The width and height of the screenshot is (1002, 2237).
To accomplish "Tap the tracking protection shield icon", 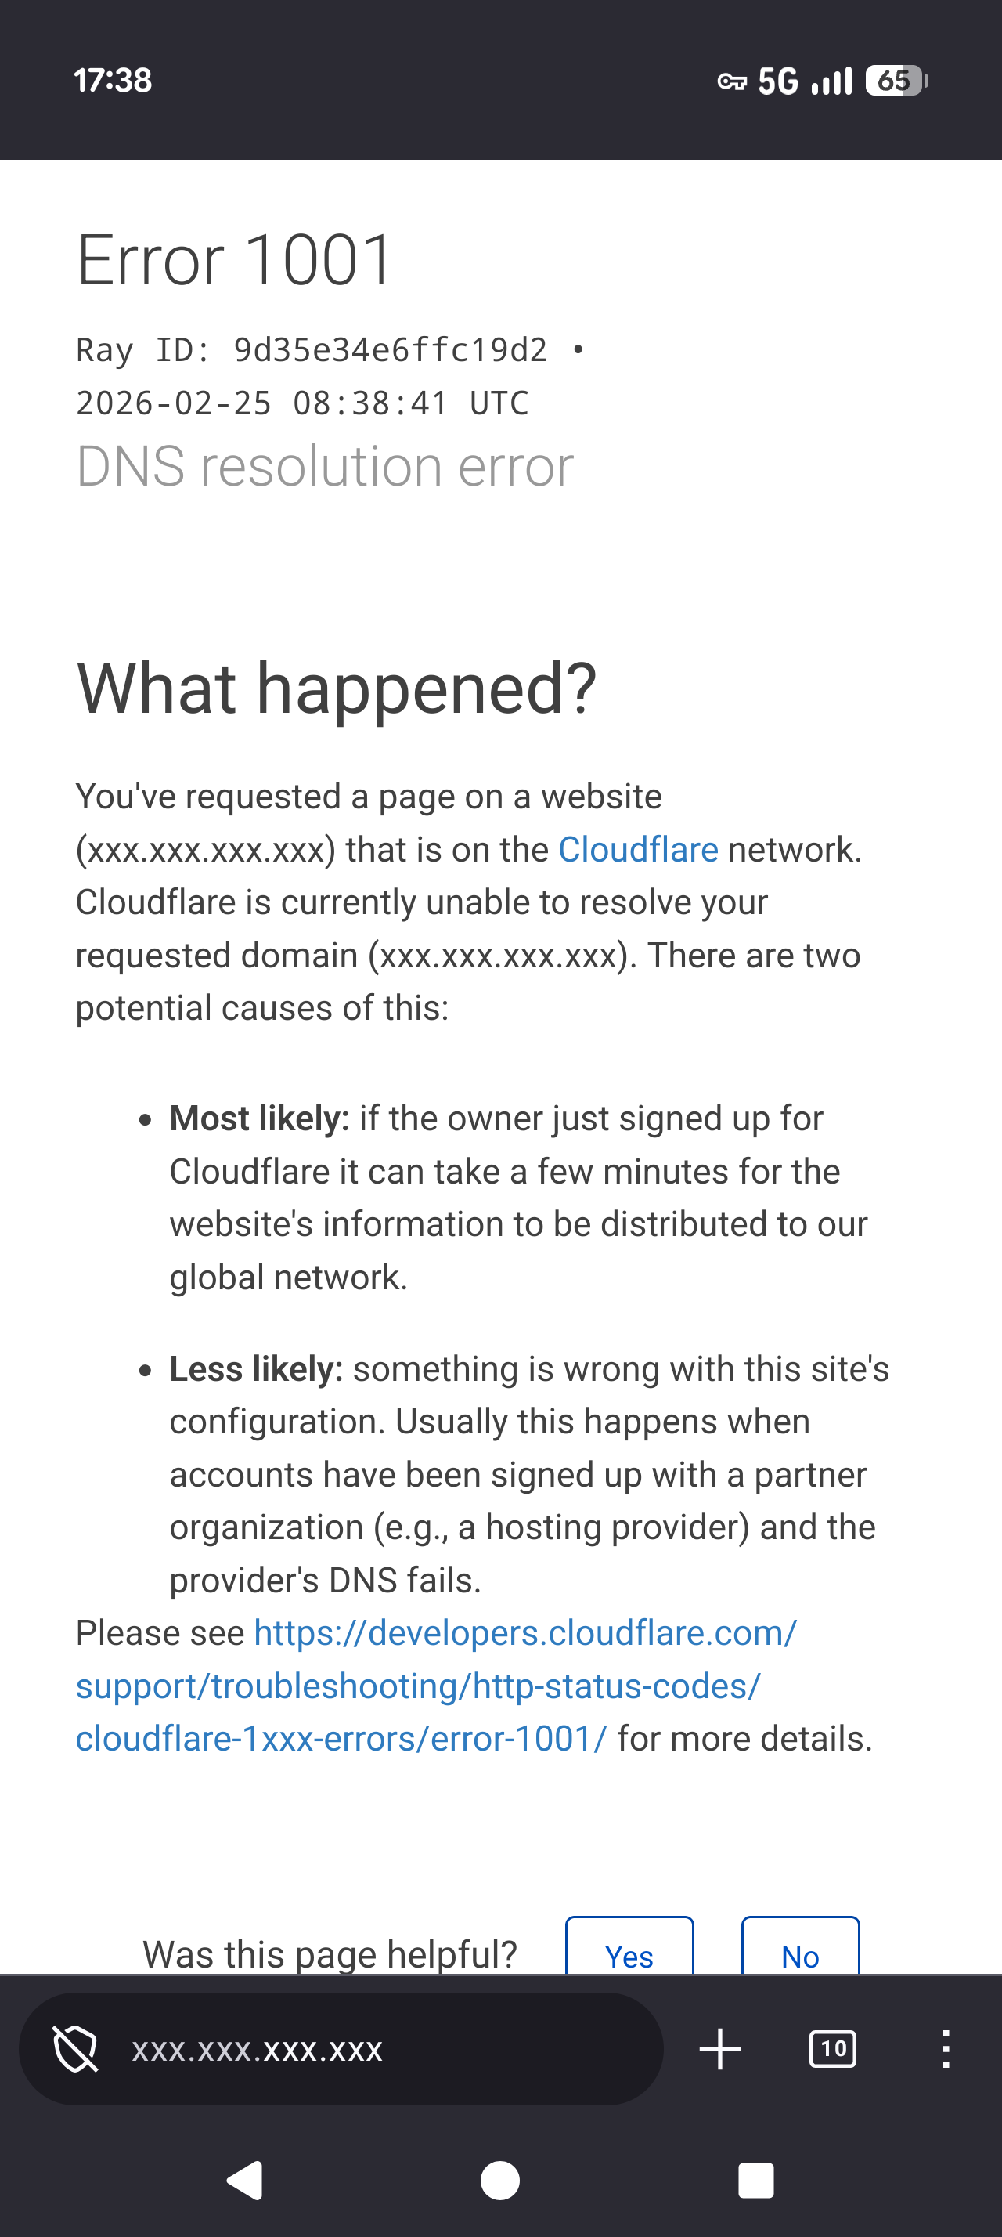I will (x=75, y=2048).
